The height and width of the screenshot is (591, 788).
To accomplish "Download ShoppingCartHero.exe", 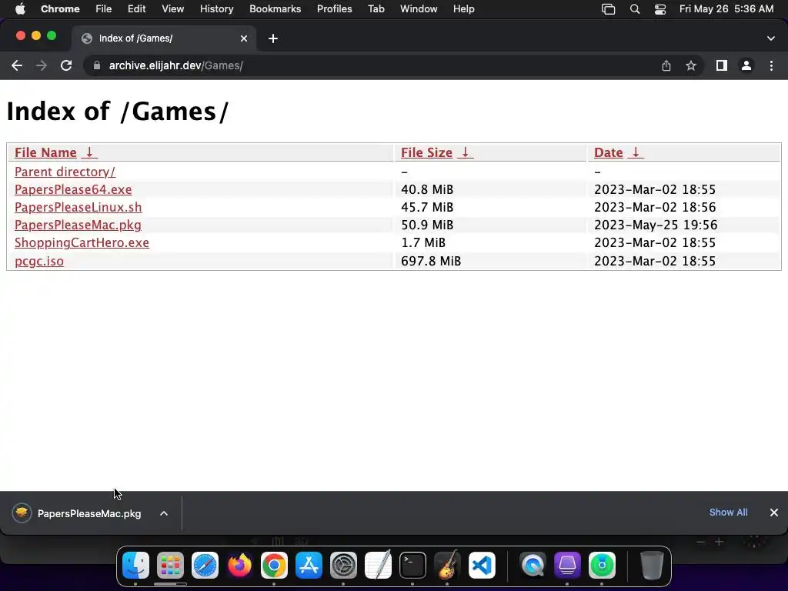I will click(x=82, y=242).
